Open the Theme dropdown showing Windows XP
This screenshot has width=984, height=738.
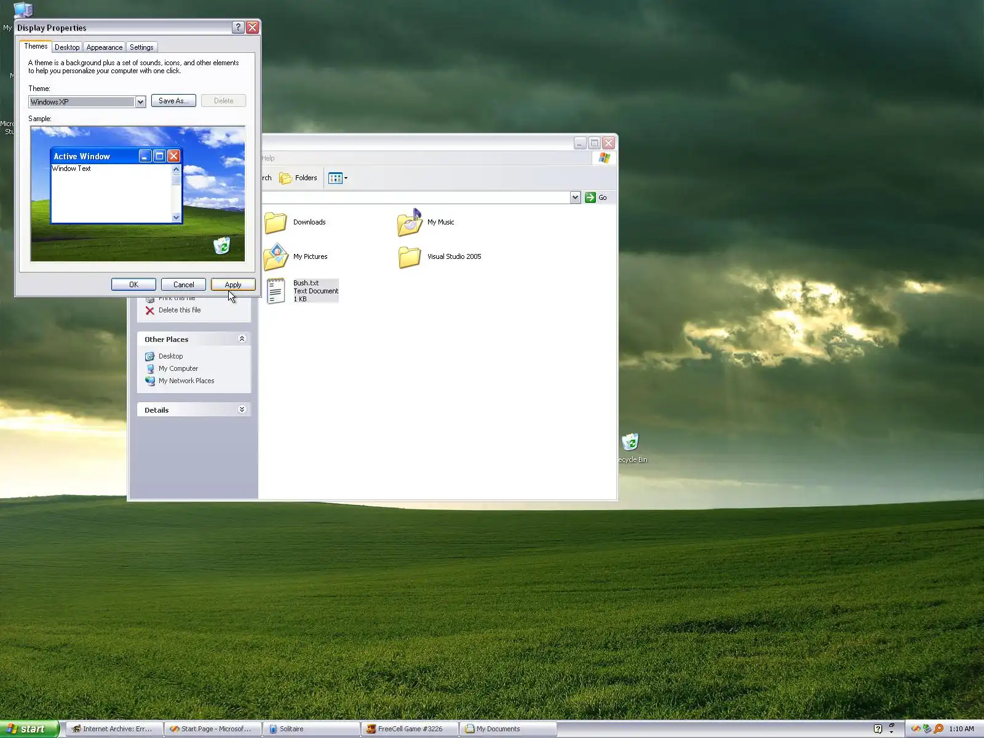(140, 101)
